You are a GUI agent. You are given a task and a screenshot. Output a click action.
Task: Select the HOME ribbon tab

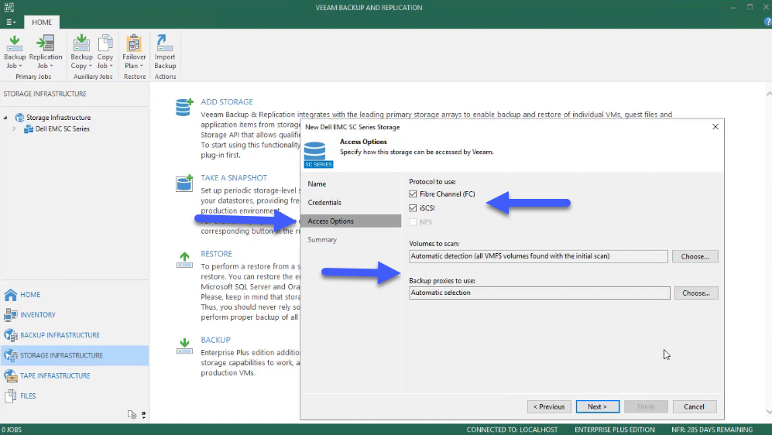pos(42,22)
